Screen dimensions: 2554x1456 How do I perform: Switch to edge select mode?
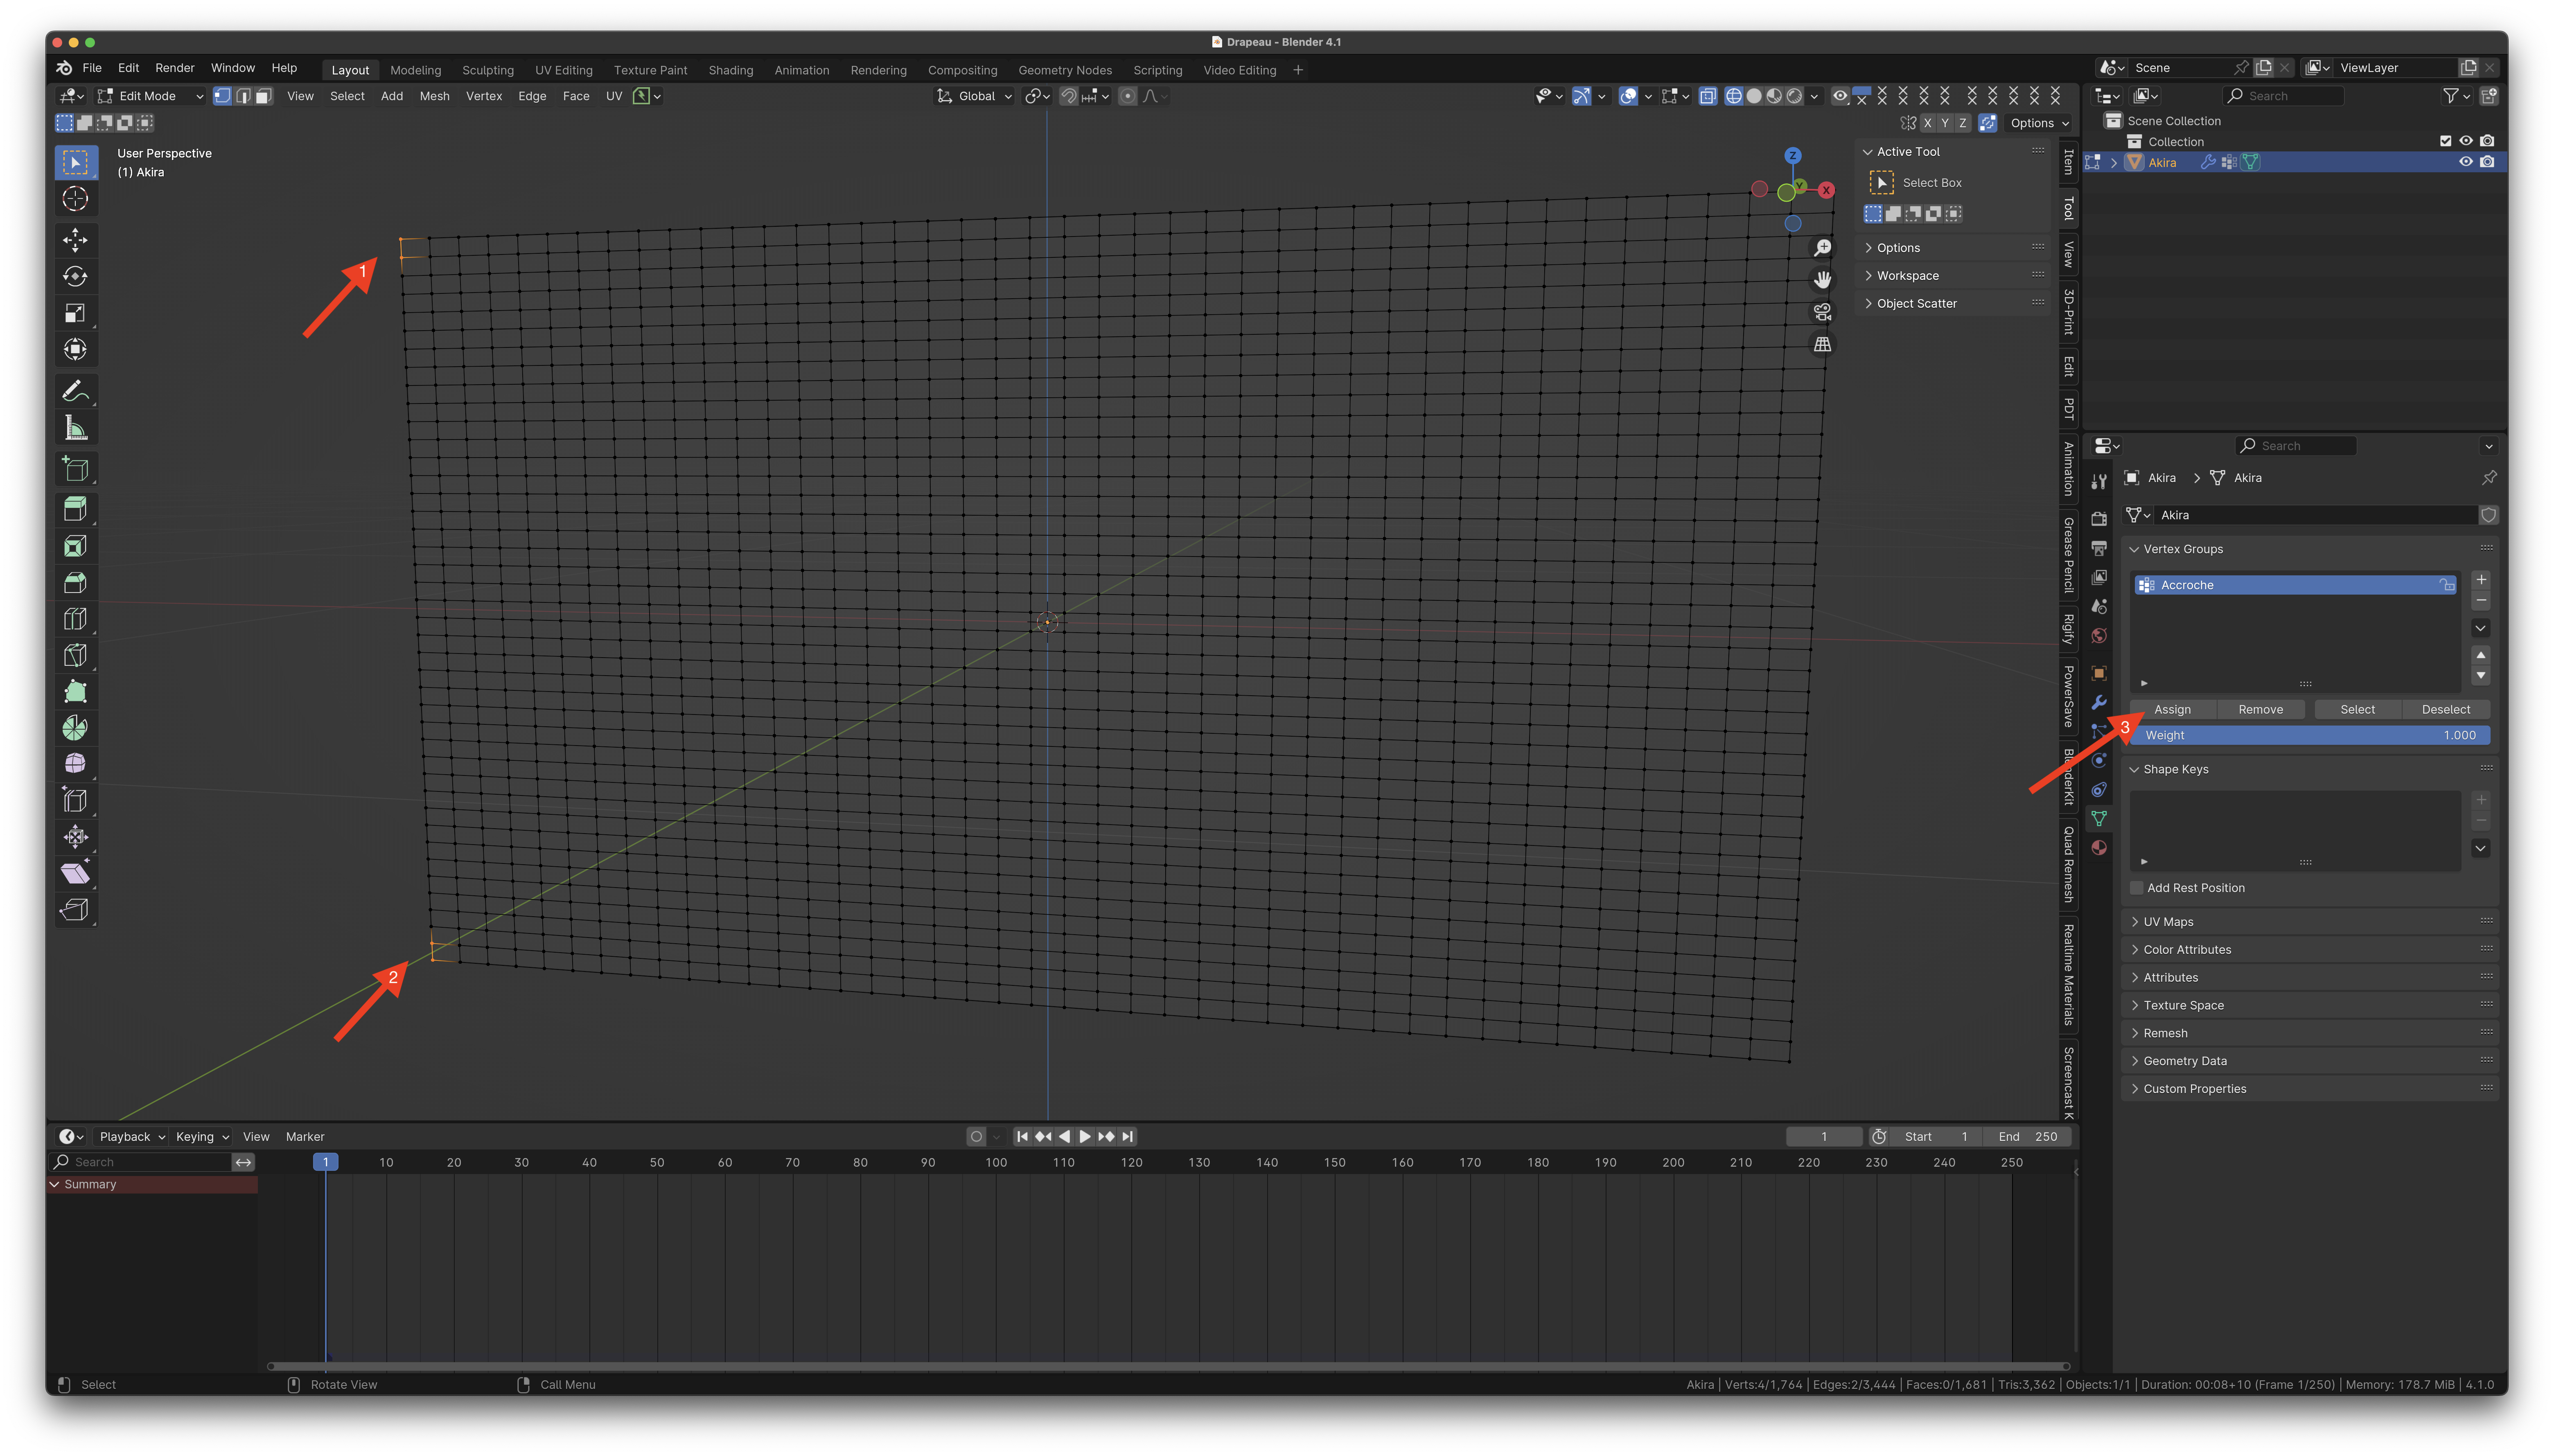(243, 96)
